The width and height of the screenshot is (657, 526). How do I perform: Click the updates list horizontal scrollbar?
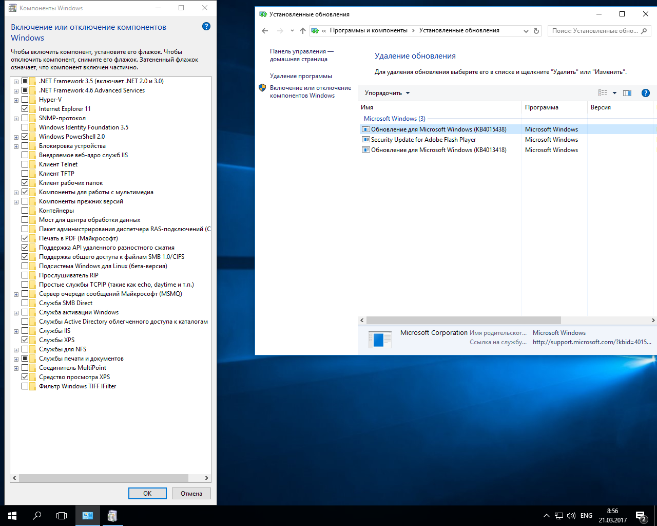(464, 320)
